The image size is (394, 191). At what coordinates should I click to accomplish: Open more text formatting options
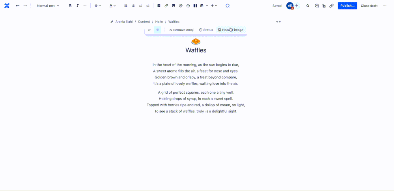point(85,6)
